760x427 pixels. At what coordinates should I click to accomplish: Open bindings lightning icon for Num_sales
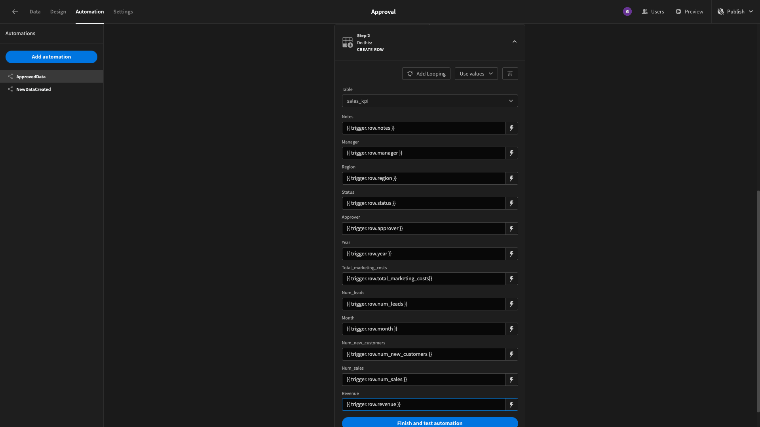click(511, 380)
